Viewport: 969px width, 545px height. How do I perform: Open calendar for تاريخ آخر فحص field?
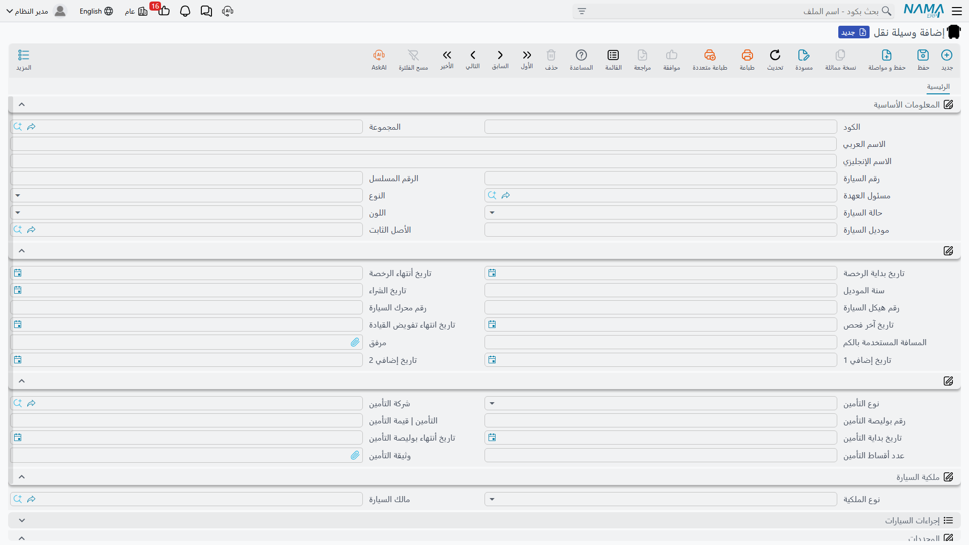tap(492, 324)
